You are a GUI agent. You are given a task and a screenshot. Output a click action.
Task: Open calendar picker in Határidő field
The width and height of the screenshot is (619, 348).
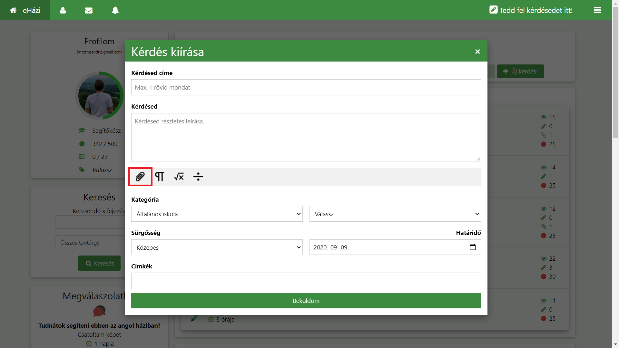tap(473, 247)
